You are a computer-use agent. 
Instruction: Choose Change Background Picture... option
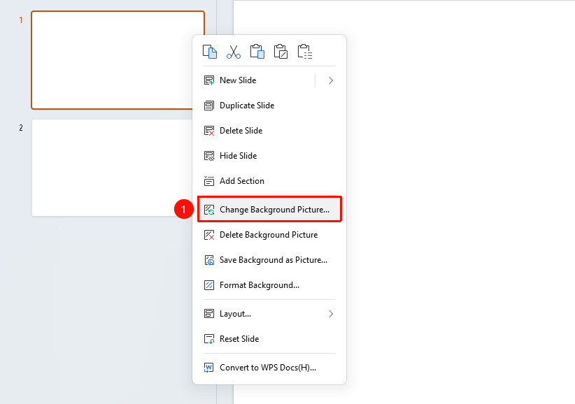point(269,210)
